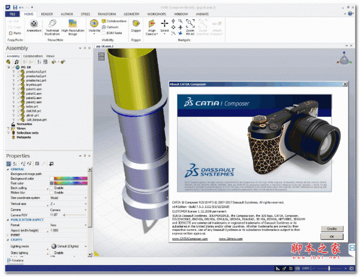Click OK in the About dialog
360x277 pixels.
[332, 237]
